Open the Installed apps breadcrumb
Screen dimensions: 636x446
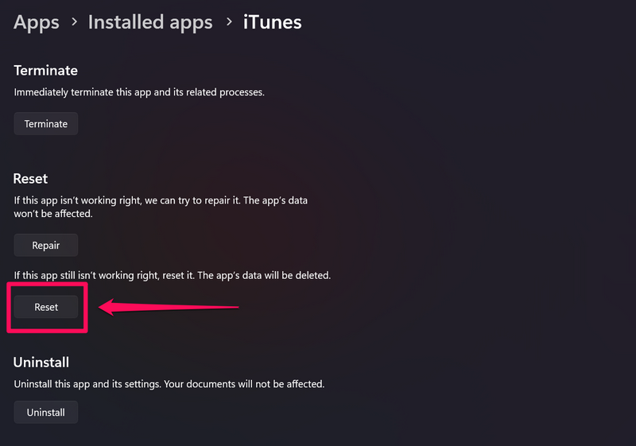pos(150,22)
